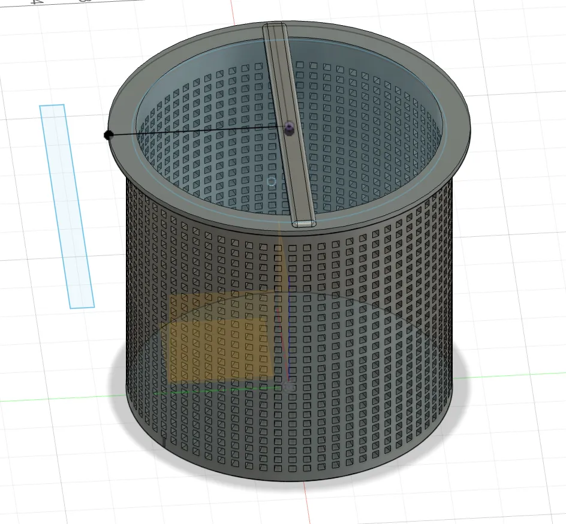The image size is (566, 524).
Task: Select the orange construction plane
Action: [220, 338]
